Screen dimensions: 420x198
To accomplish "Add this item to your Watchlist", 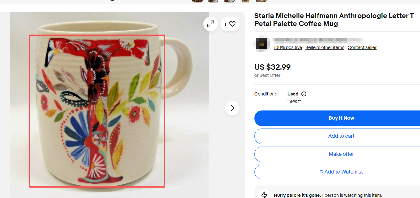I will [x=341, y=172].
